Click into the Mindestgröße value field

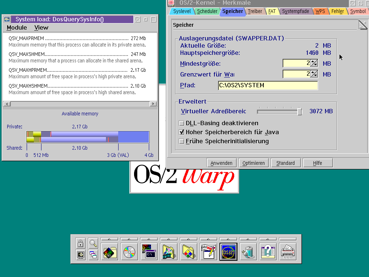(x=297, y=63)
